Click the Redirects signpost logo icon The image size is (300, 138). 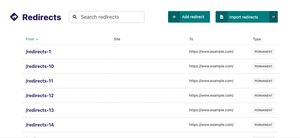14,17
